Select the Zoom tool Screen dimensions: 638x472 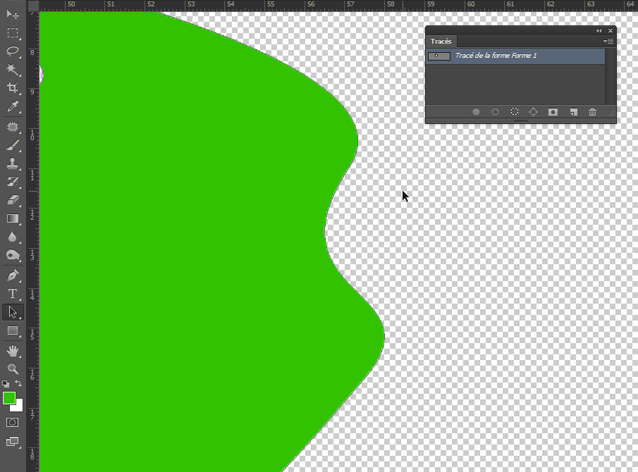13,368
